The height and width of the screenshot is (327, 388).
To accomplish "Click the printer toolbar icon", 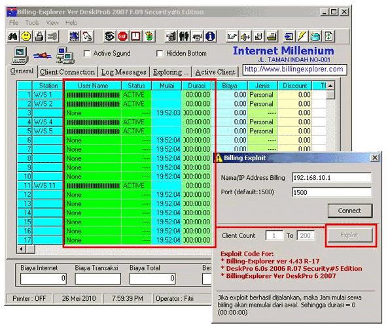I will [197, 37].
